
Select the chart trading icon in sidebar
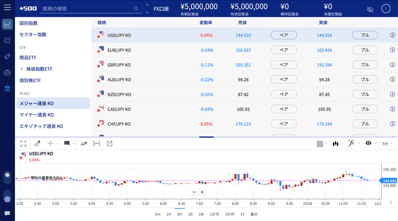(x=7, y=24)
